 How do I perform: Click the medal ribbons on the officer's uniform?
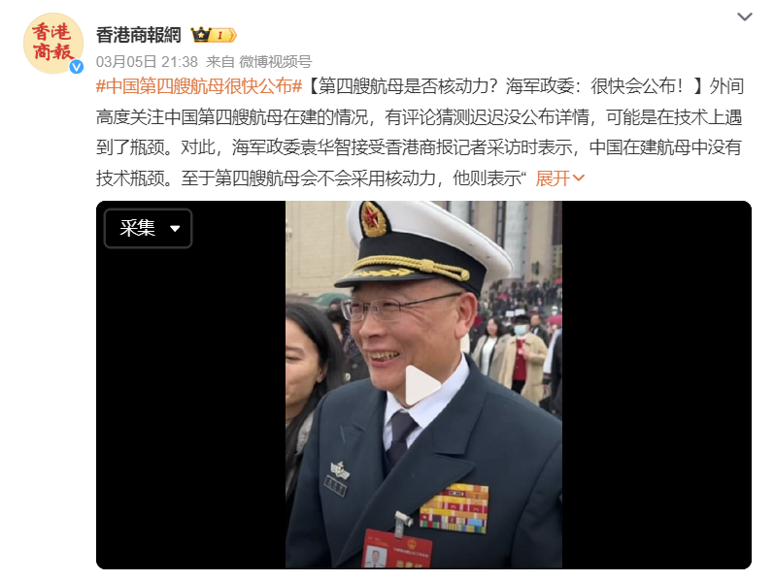tap(454, 508)
